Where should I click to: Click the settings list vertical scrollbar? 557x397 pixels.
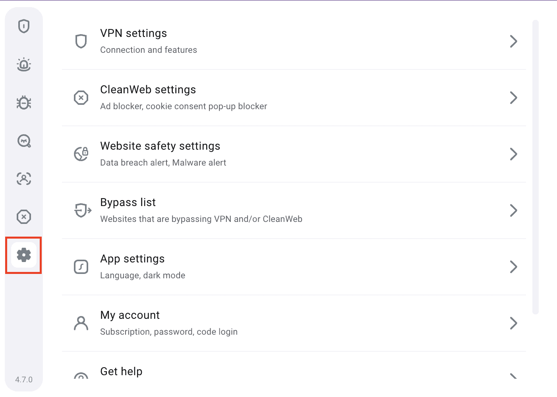coord(536,167)
